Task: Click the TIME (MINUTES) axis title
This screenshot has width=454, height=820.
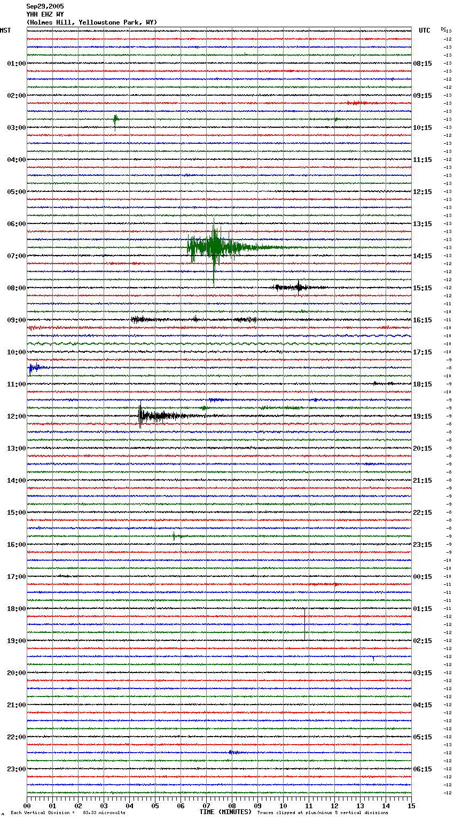Action: [x=225, y=812]
